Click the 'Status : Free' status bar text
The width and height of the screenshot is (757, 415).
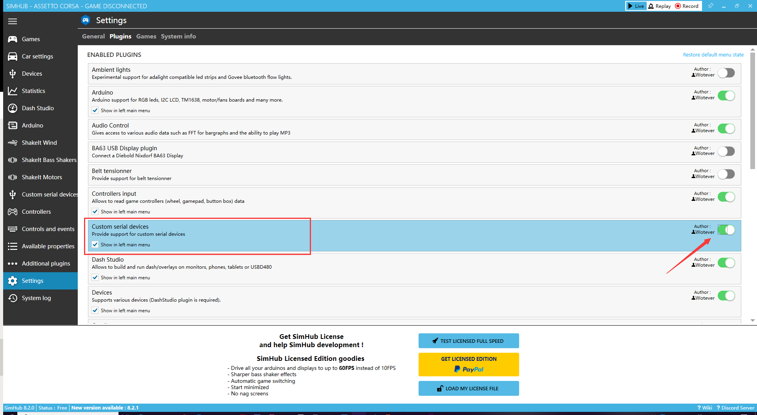(x=53, y=408)
